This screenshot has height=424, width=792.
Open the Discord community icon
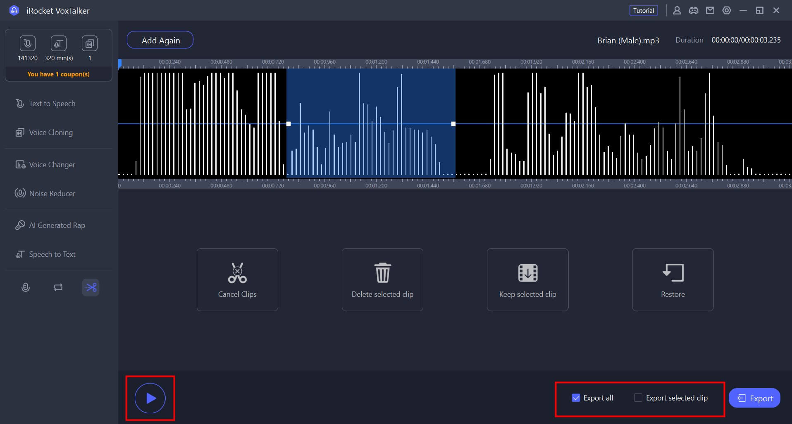click(x=694, y=10)
